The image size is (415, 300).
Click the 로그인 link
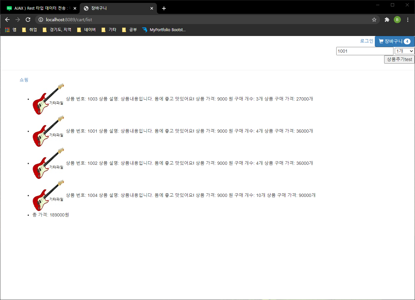coord(366,40)
